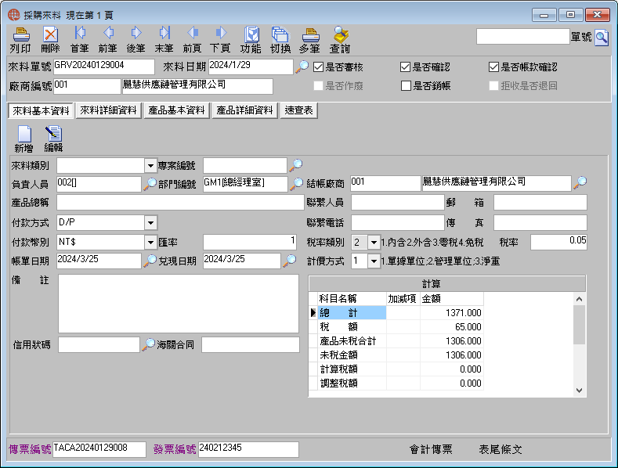The image size is (618, 468).
Task: Go to first record with 首筆
Action: click(80, 40)
